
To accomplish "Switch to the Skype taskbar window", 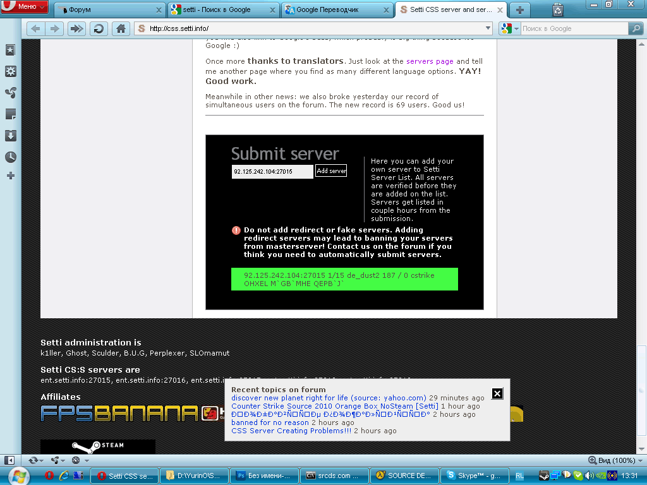I will 474,476.
